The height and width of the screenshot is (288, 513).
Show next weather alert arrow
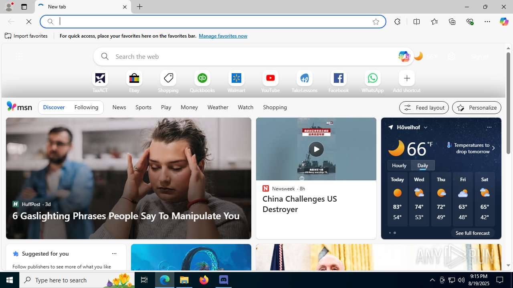tap(493, 148)
